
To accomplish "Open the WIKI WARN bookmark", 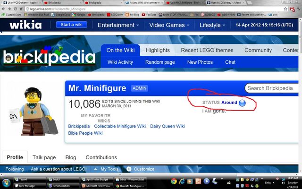I will [226, 15].
